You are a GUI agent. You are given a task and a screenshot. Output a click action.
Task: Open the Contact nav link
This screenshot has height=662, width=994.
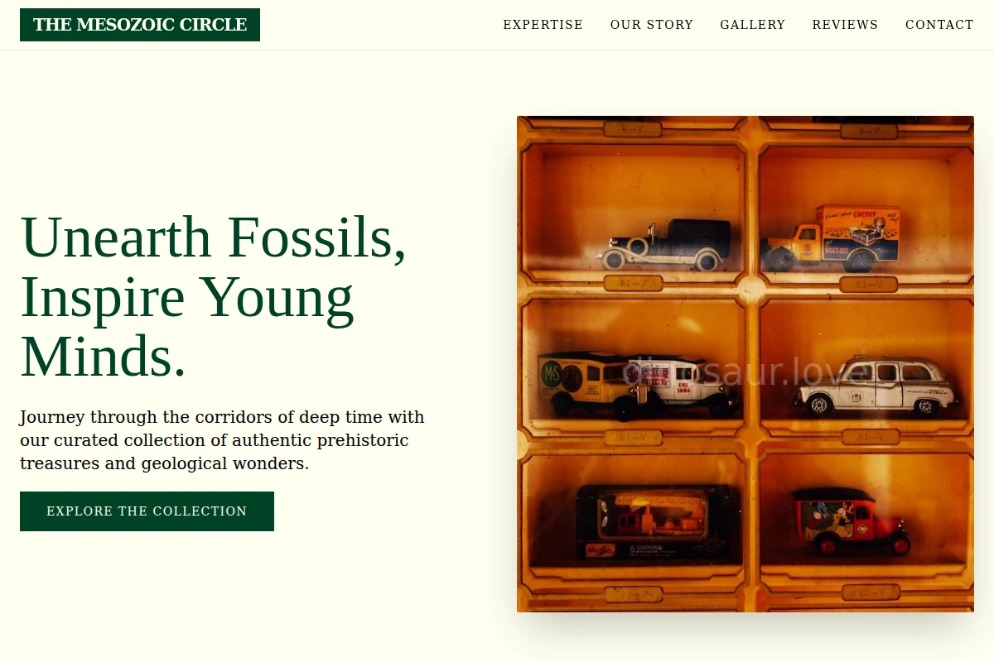[x=939, y=25]
